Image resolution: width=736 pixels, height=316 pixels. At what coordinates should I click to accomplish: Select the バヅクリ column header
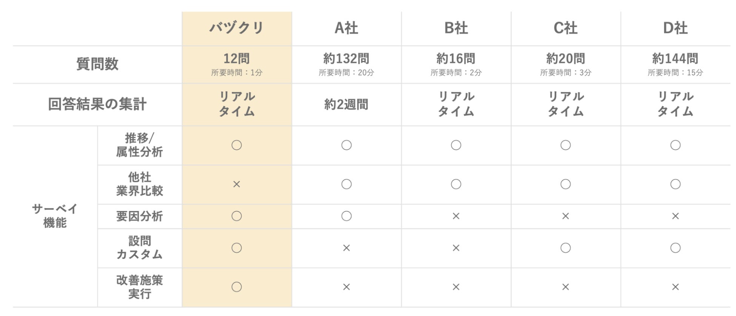(x=237, y=28)
